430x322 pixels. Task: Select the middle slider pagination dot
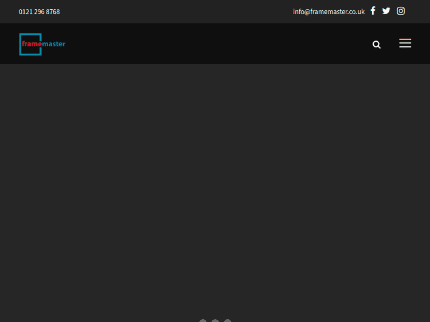point(215,321)
